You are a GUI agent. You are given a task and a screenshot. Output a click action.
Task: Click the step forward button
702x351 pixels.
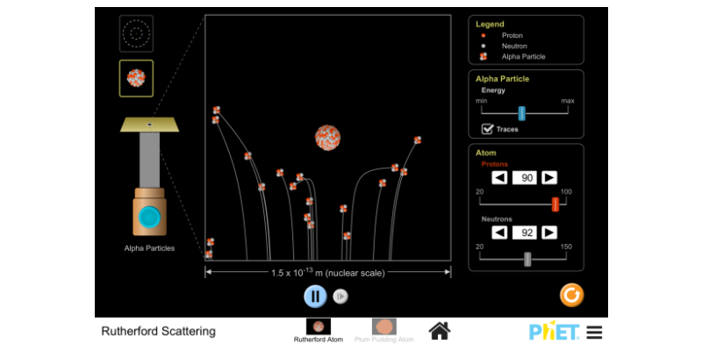click(340, 297)
